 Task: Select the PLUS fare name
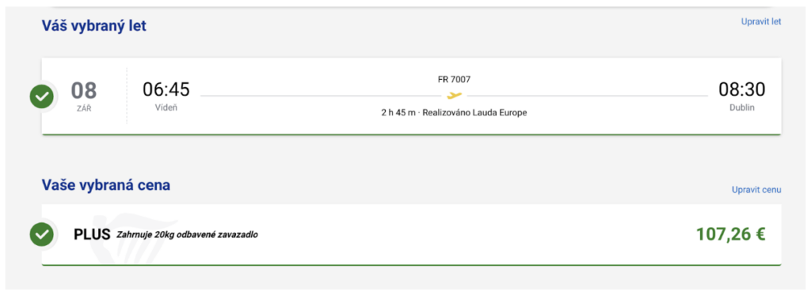92,235
